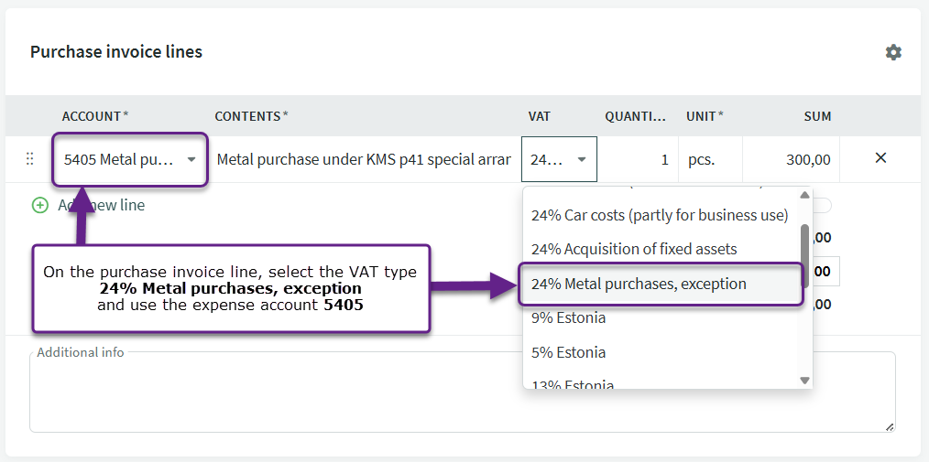Screen dimensions: 929x462
Task: Pick 24% Acquisition of fixed assets
Action: click(634, 249)
